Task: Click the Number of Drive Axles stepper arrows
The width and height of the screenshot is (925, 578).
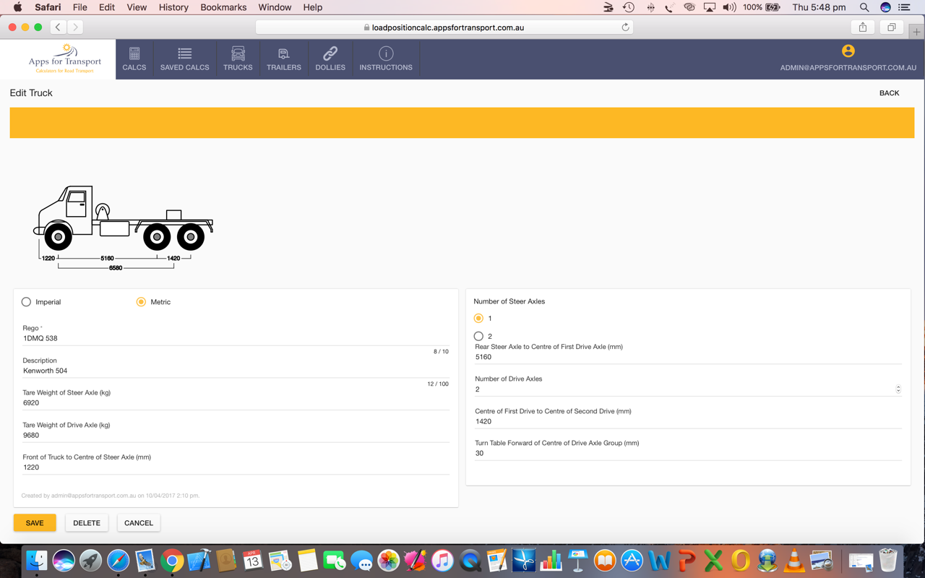Action: coord(898,389)
